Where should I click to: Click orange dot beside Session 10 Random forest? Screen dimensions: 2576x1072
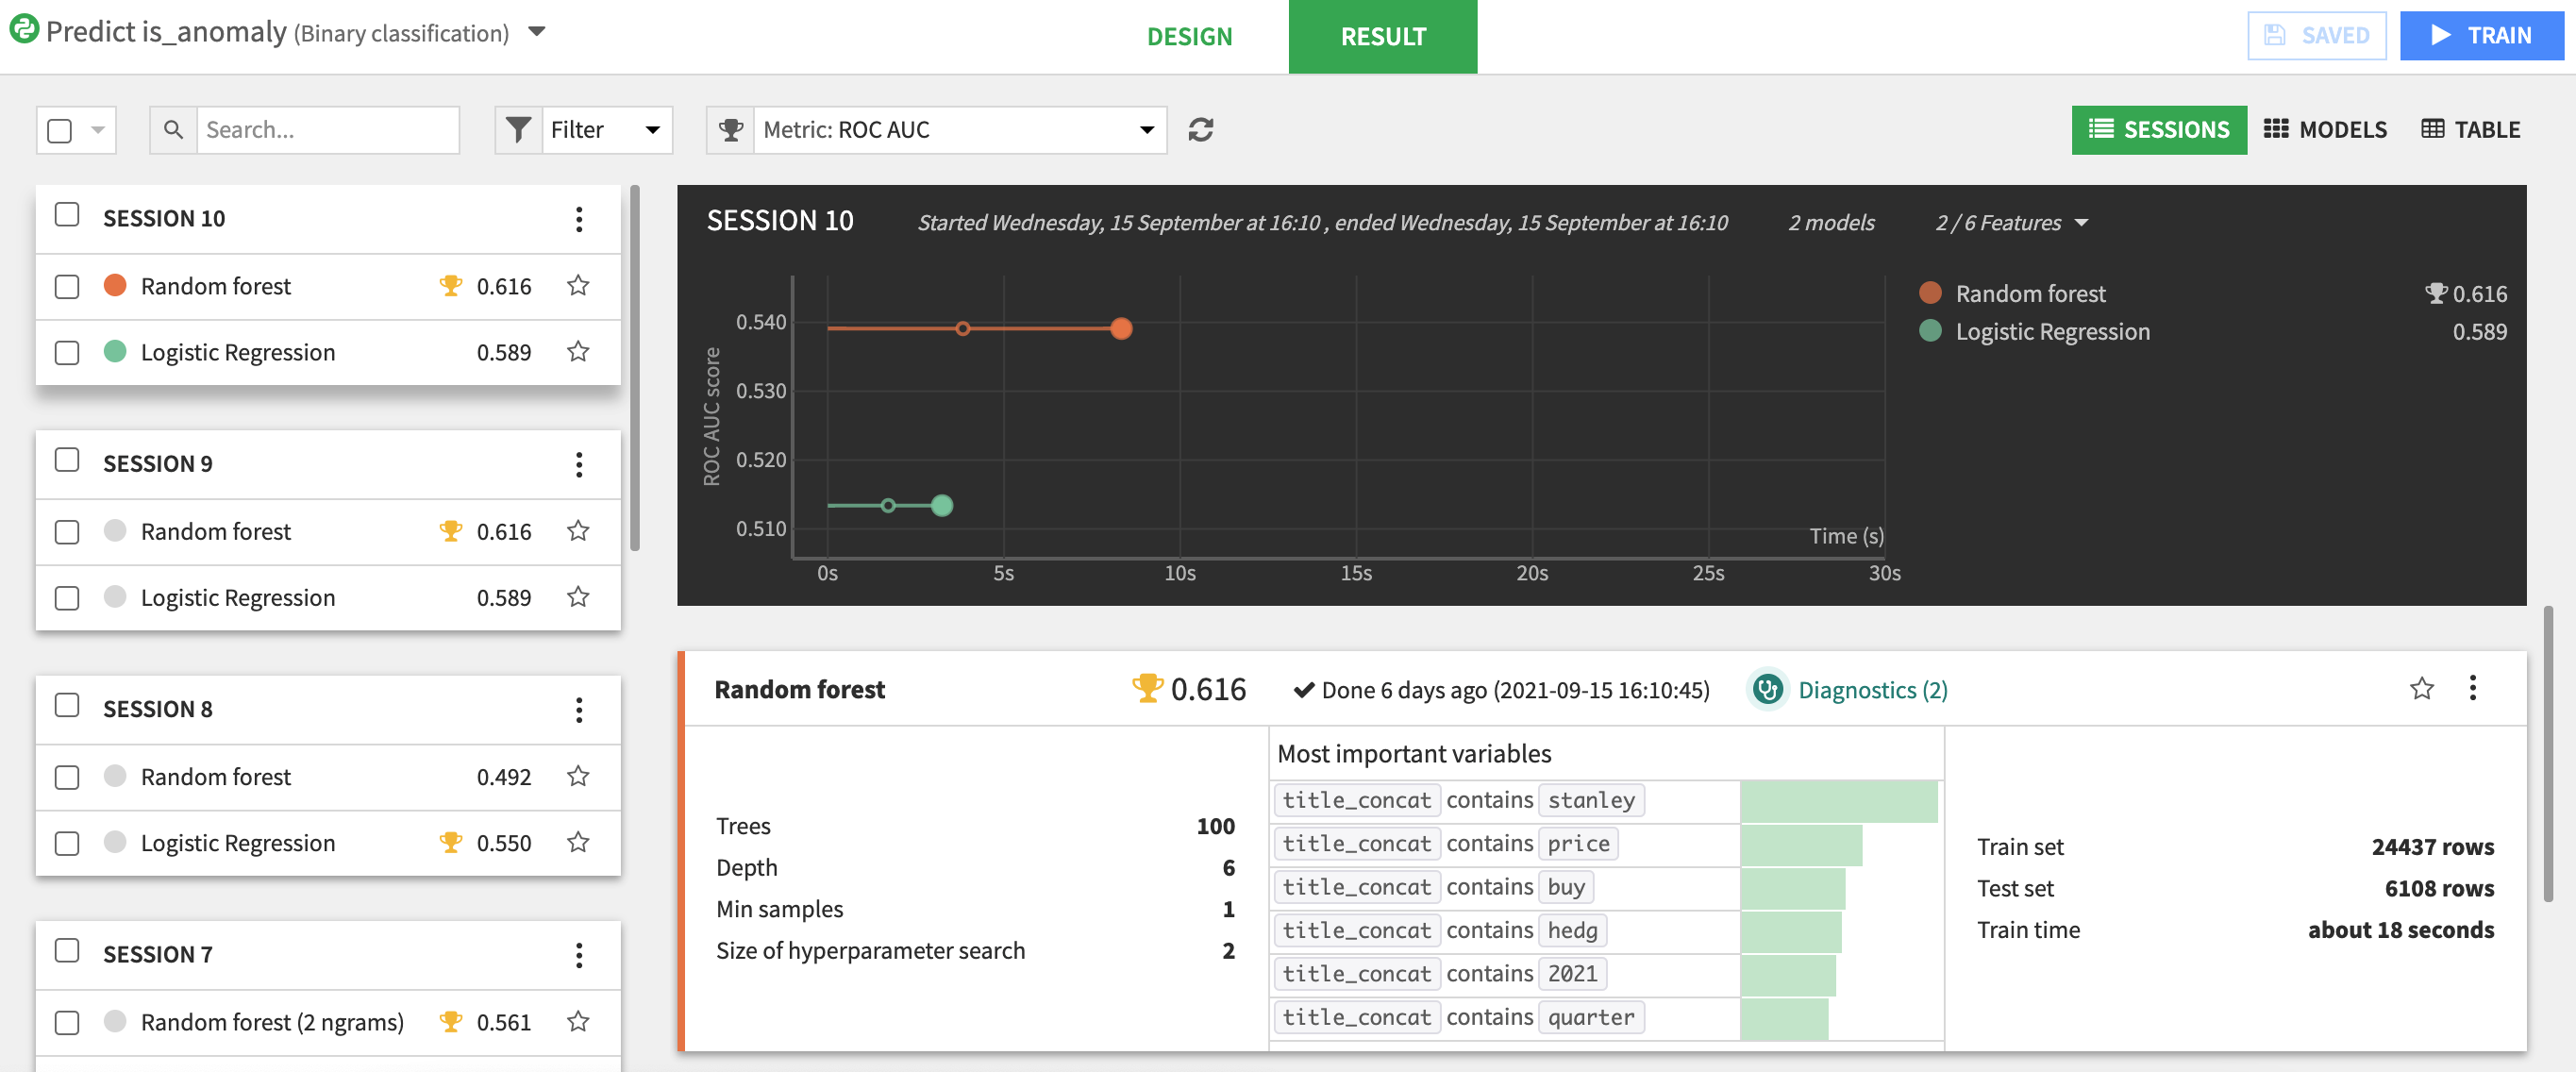coord(115,286)
